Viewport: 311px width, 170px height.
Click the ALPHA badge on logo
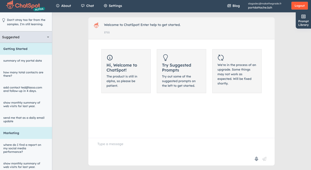[x=39, y=9]
